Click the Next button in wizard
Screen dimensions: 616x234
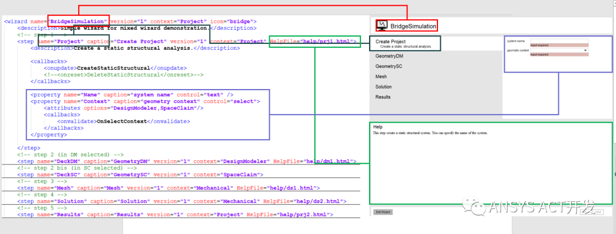click(598, 212)
